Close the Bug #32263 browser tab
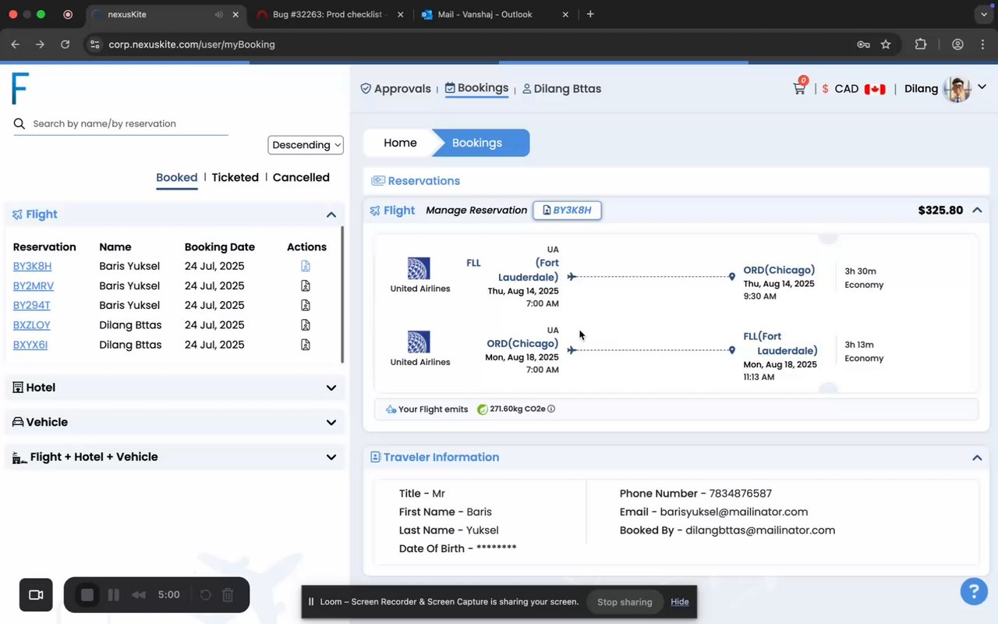Screen dimensions: 998x624 tap(401, 14)
